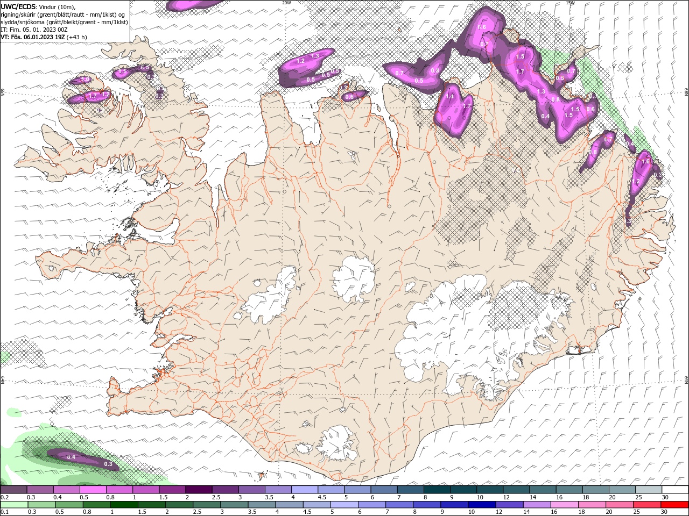This screenshot has height=516, width=689.
Task: Click the 1.6 snowfall value on the east coast
Action: coord(646,161)
